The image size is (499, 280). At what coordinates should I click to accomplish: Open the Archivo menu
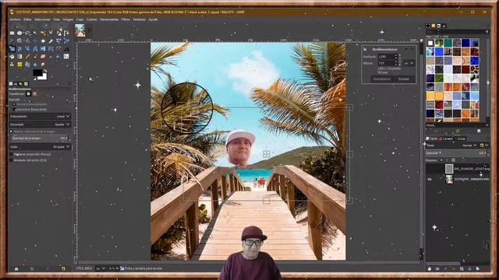coord(15,19)
